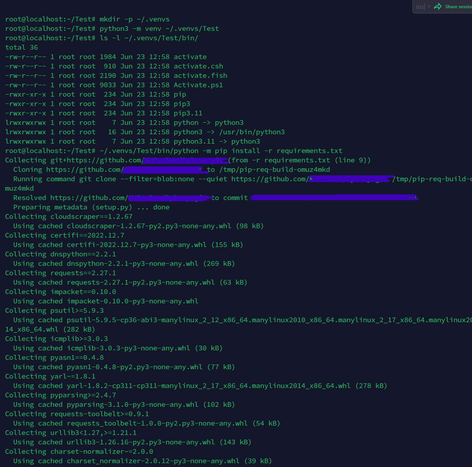Select 'Collecting urlllib3<1.27,>=1.21.1' line
The width and height of the screenshot is (472, 467).
coord(70,433)
